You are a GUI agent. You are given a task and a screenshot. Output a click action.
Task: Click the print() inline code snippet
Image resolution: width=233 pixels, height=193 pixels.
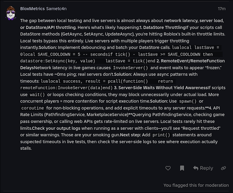pyautogui.click(x=161, y=135)
